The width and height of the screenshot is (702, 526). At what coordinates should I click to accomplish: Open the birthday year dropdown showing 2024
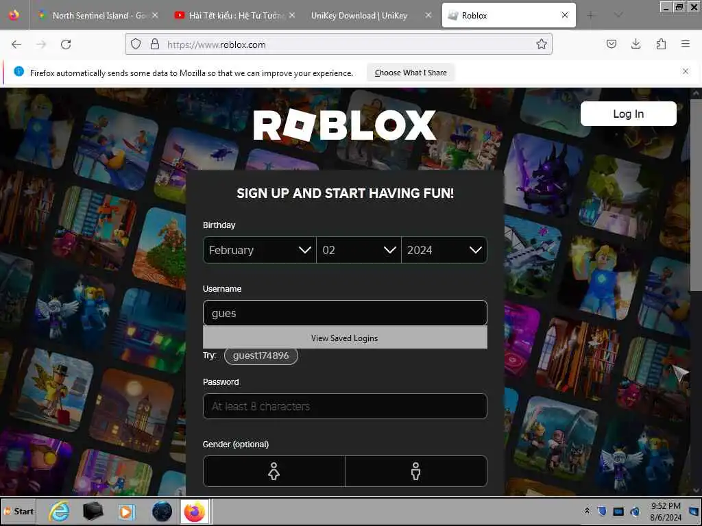[x=444, y=250]
